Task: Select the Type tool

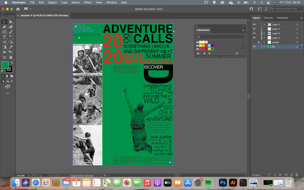Action: pyautogui.click(x=4, y=37)
